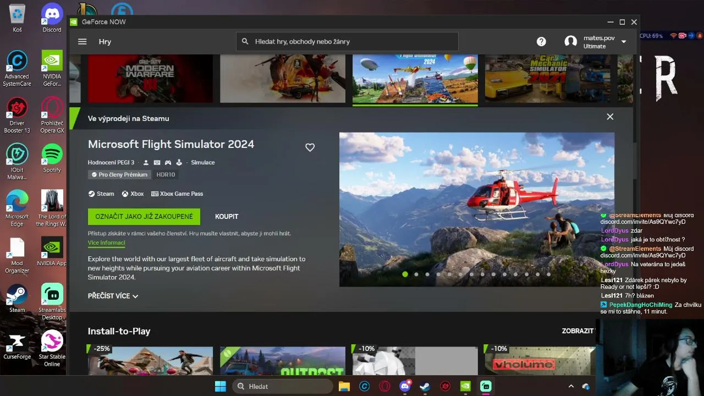Open Opera GX browser shortcut
The height and width of the screenshot is (396, 704).
tap(52, 116)
